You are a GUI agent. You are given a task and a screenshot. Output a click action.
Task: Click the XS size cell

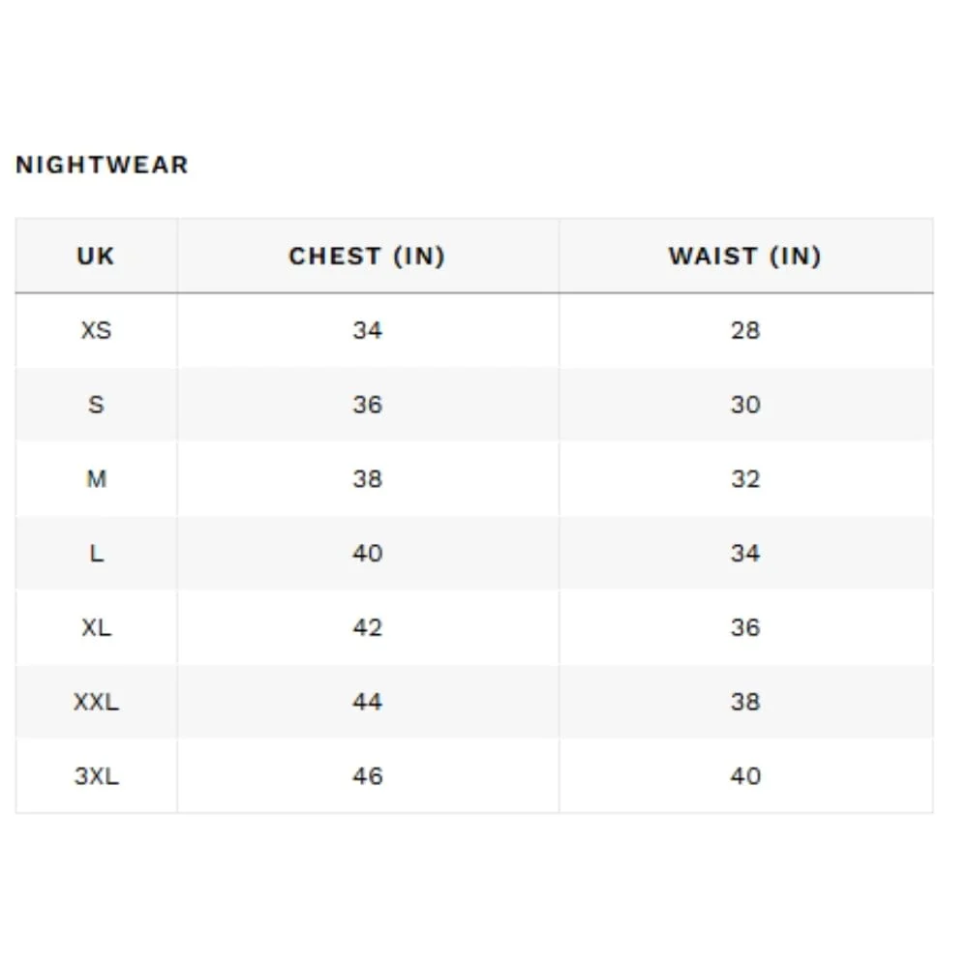(96, 330)
